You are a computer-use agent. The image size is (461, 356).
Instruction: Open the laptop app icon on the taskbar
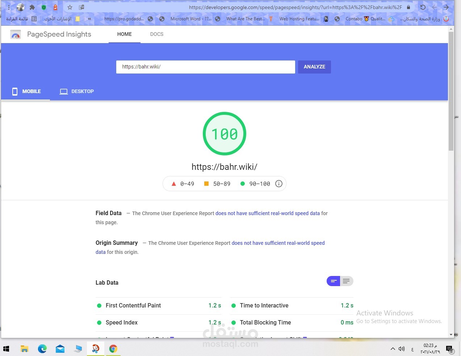point(78,349)
